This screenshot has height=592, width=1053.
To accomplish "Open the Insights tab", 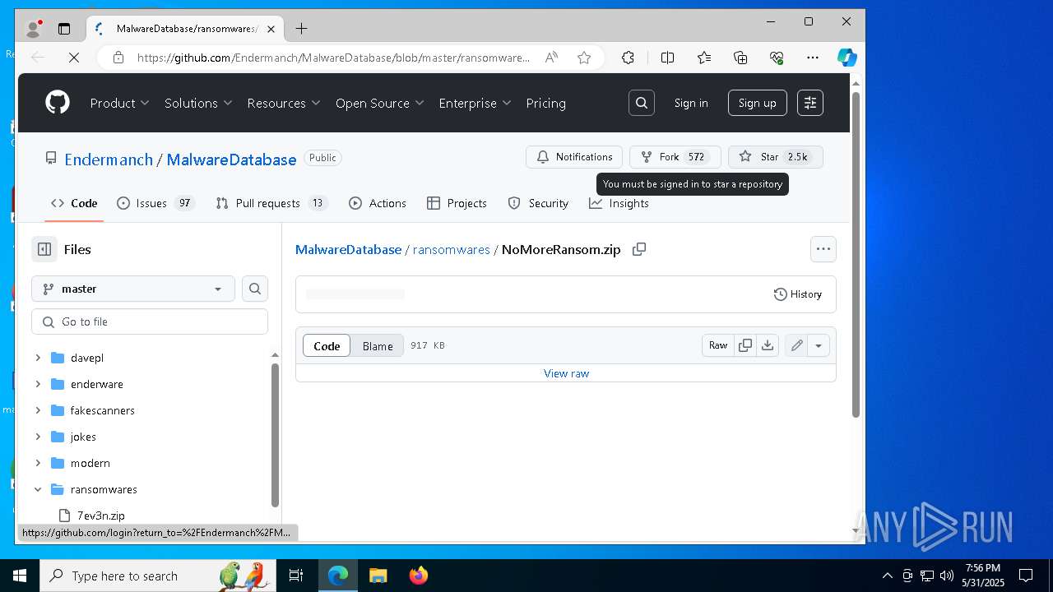I will (x=619, y=203).
